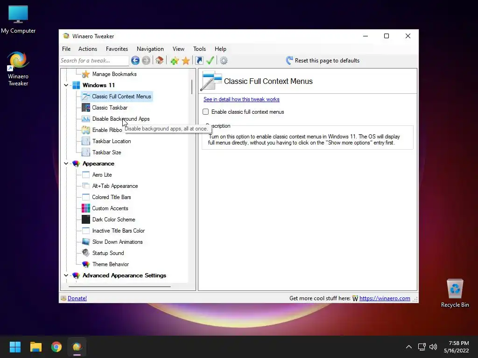
Task: Open the Tools menu
Action: tap(199, 48)
